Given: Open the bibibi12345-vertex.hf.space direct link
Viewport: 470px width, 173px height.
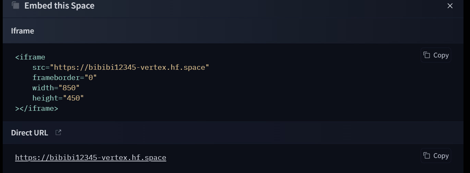Looking at the screenshot, I should 91,158.
